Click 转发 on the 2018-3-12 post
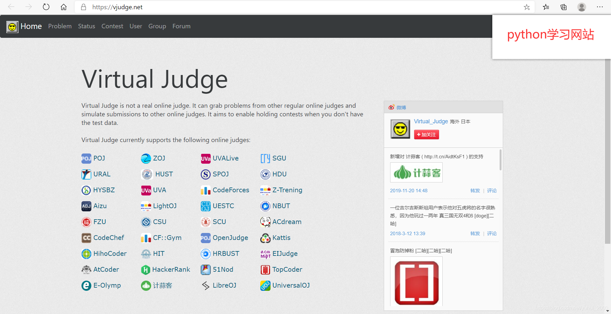The image size is (611, 314). pyautogui.click(x=475, y=234)
